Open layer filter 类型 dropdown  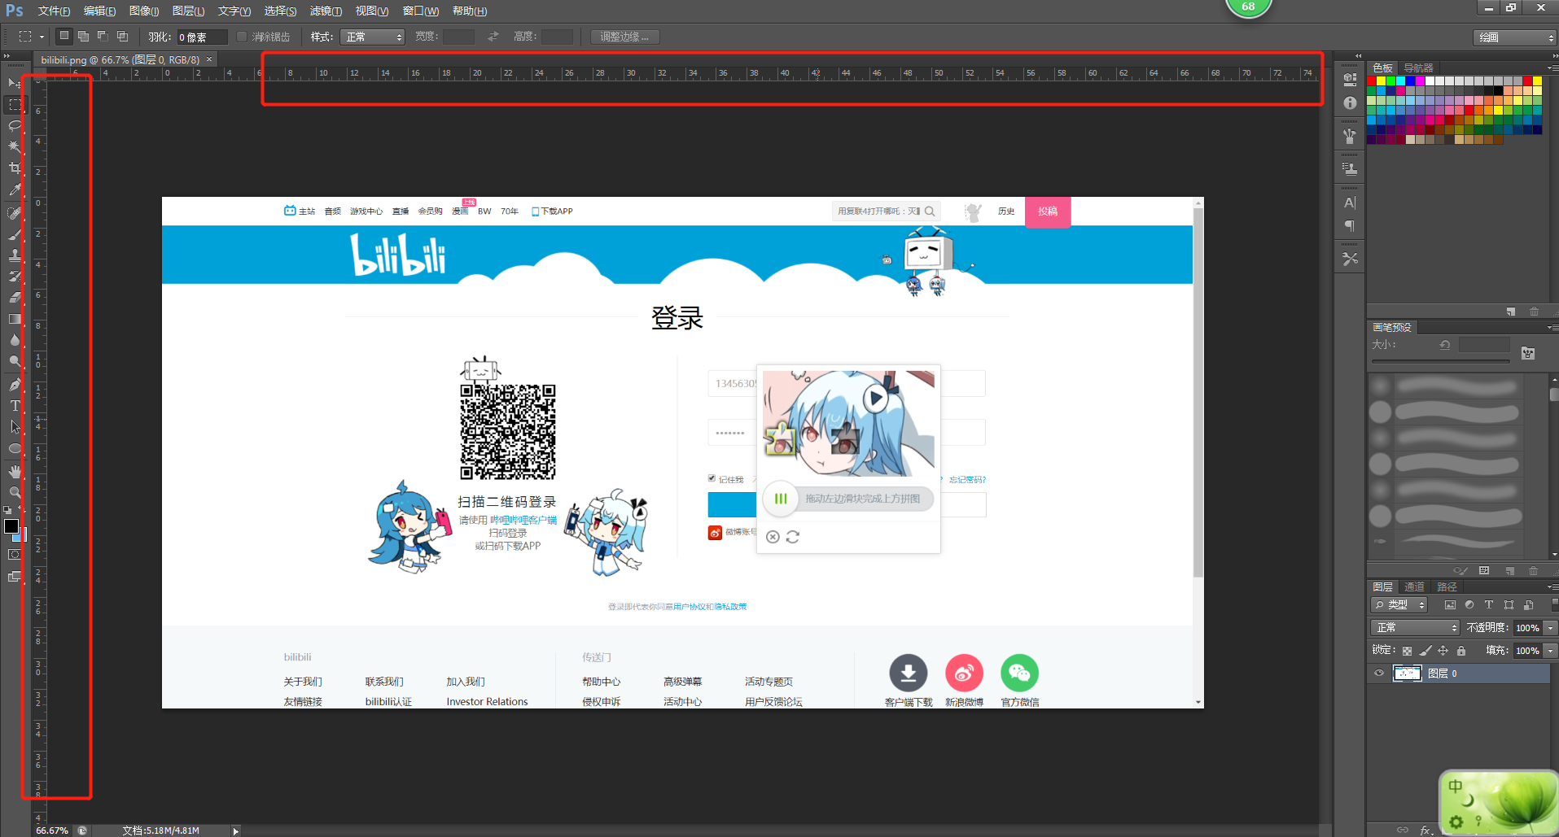click(x=1399, y=605)
